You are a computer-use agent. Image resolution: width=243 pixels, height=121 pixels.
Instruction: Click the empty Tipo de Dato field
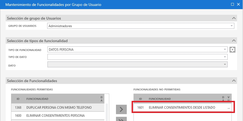(x=138, y=57)
